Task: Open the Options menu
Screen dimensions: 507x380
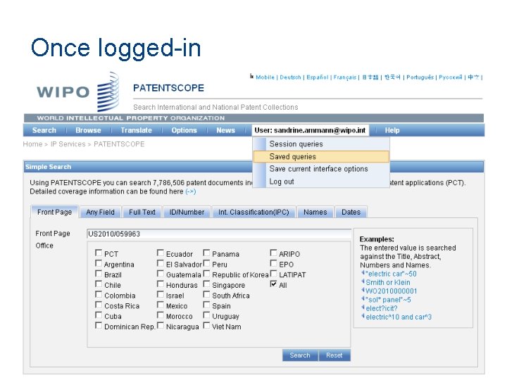Action: tap(184, 130)
